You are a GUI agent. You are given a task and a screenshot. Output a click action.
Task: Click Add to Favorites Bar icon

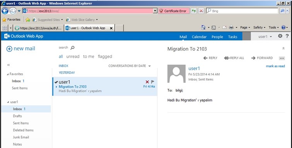pos(28,20)
